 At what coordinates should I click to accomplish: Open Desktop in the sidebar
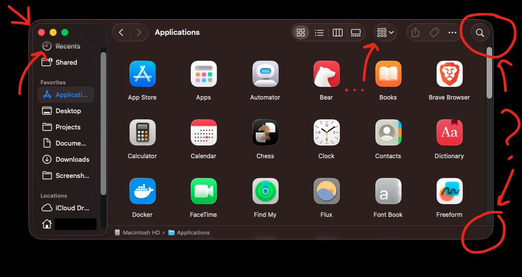[x=66, y=111]
